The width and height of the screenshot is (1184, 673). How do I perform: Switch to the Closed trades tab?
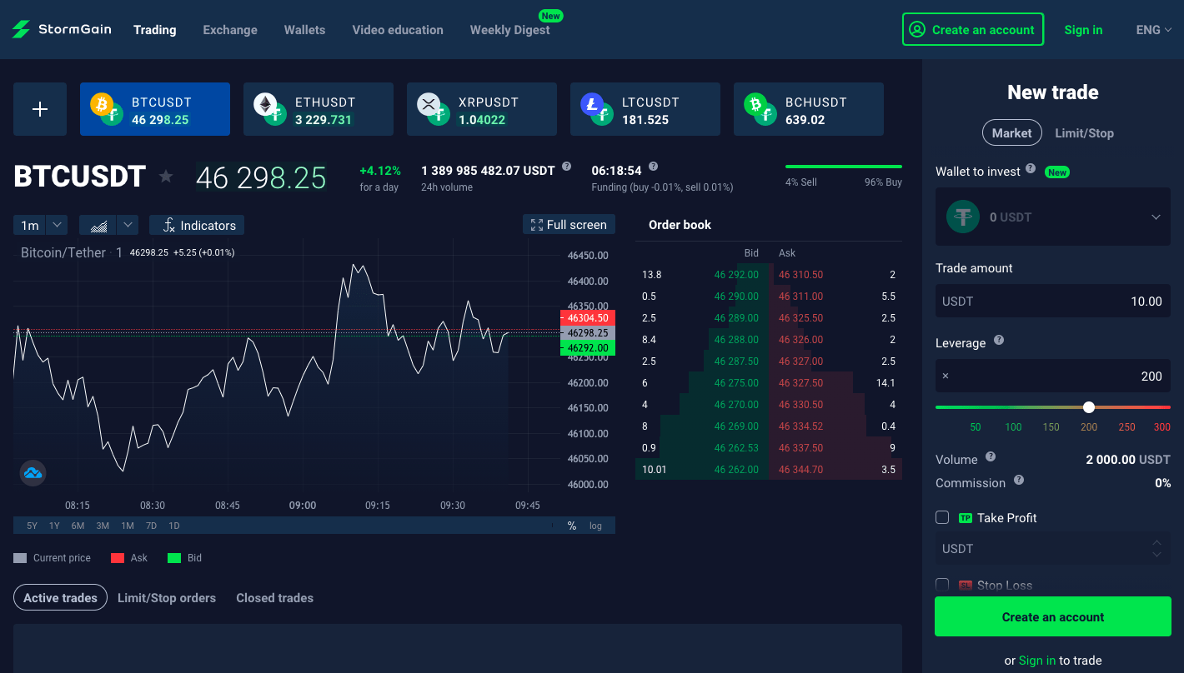[x=274, y=598]
